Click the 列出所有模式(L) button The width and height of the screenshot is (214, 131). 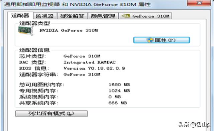click(51, 114)
